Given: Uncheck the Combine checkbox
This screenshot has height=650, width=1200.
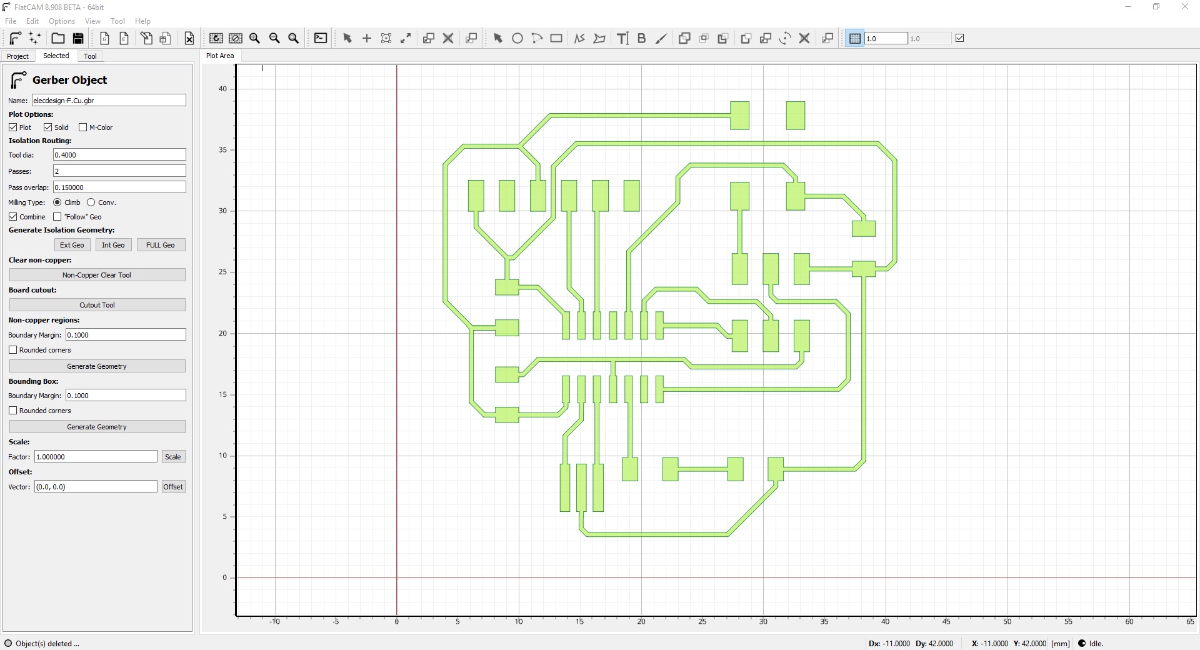Looking at the screenshot, I should (x=12, y=217).
